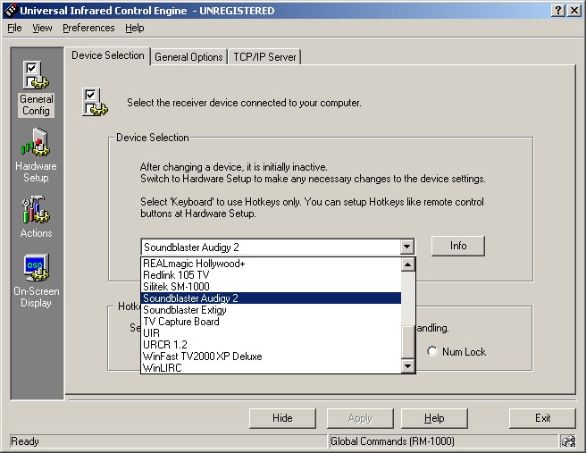
Task: Click the device list scrollbar thumb
Action: pos(407,341)
